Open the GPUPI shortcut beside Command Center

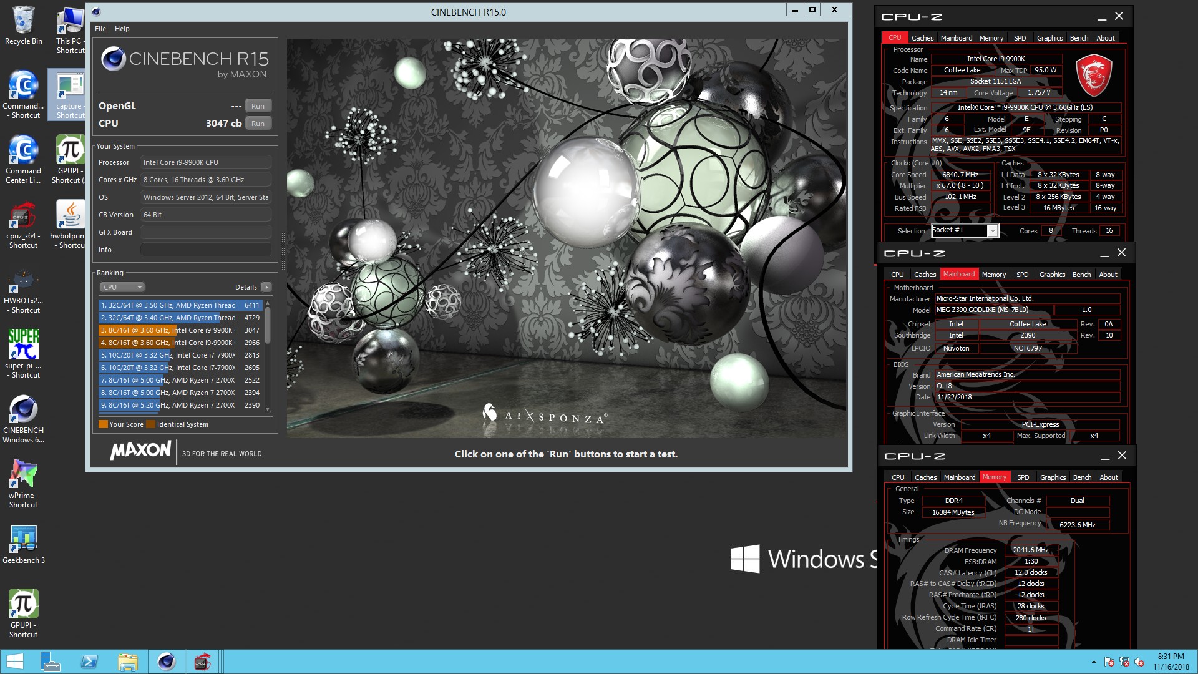(x=69, y=159)
